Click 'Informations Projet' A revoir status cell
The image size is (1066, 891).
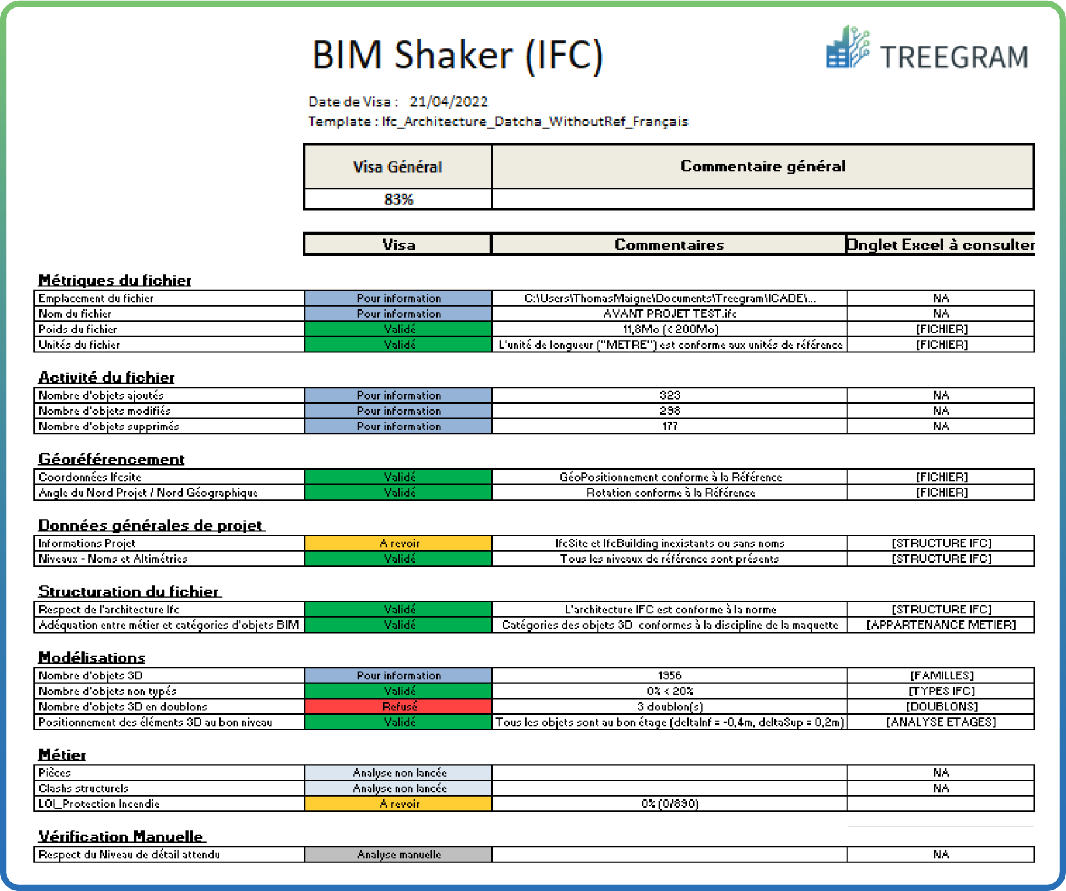(x=398, y=543)
